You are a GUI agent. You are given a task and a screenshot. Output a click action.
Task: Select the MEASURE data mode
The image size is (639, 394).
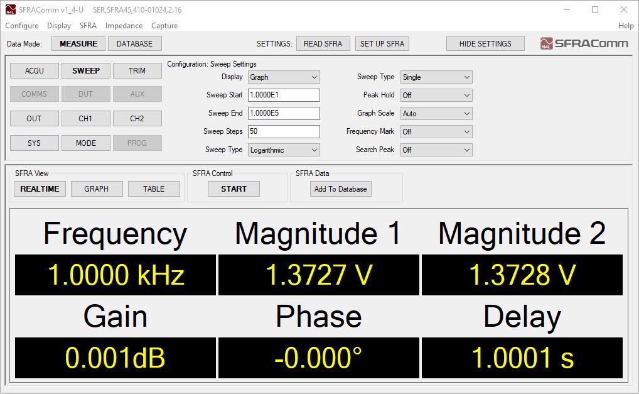click(x=78, y=43)
